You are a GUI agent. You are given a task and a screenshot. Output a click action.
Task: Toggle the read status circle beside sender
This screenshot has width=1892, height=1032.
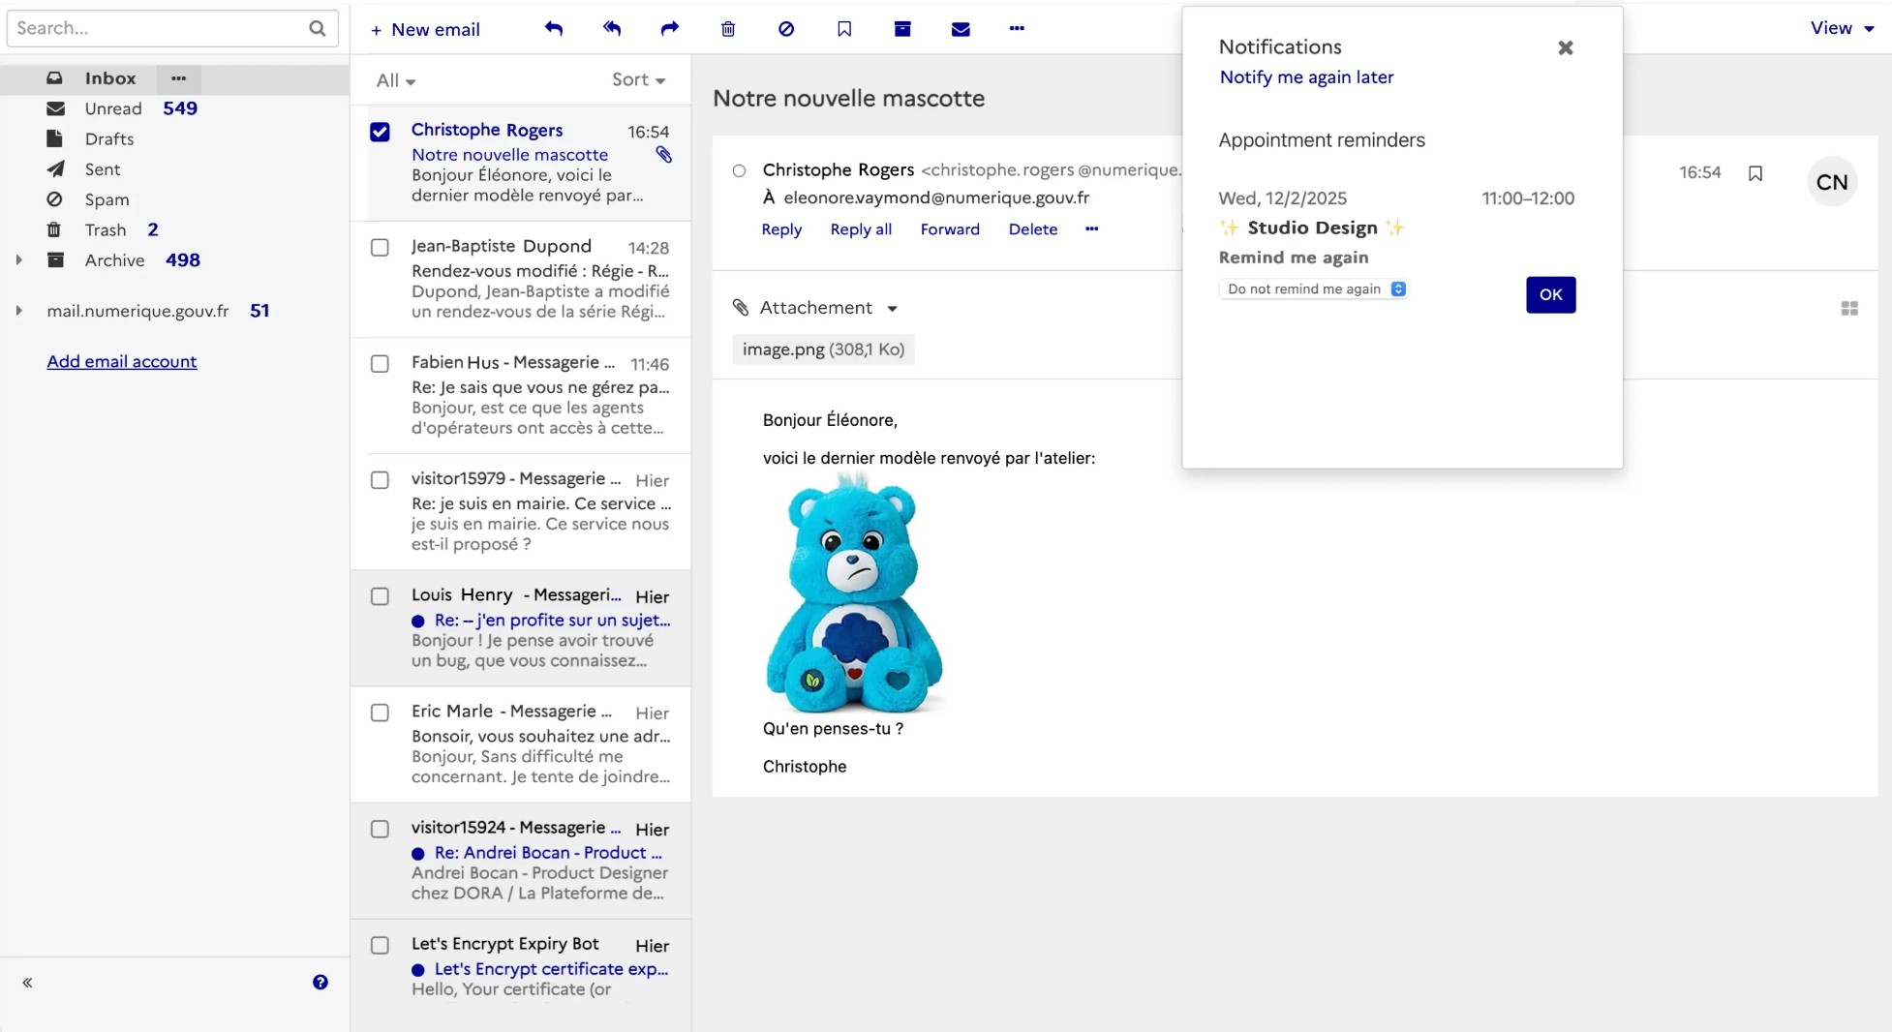739,171
